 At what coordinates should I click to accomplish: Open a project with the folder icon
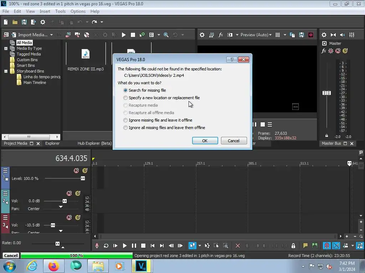(x=15, y=22)
